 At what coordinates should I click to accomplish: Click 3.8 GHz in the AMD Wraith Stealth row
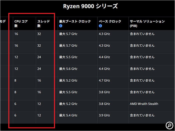click(x=104, y=104)
